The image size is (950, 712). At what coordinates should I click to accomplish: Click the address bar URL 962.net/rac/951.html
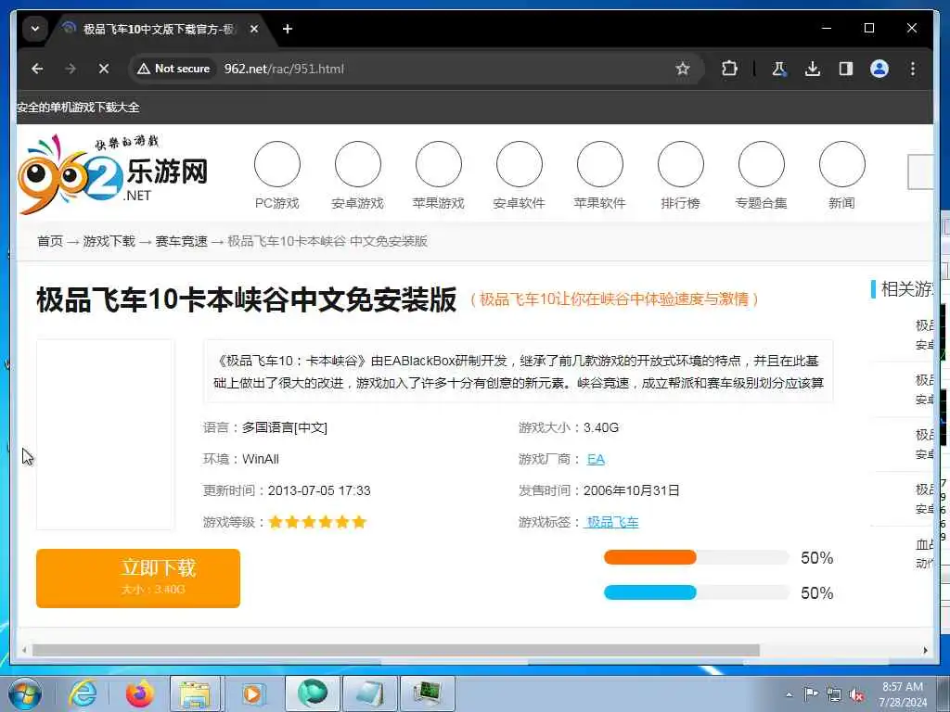click(x=284, y=69)
